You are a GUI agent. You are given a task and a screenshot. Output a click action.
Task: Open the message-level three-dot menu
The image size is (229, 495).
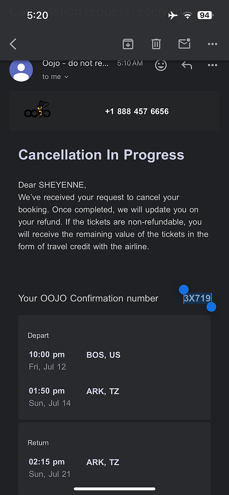tap(212, 66)
